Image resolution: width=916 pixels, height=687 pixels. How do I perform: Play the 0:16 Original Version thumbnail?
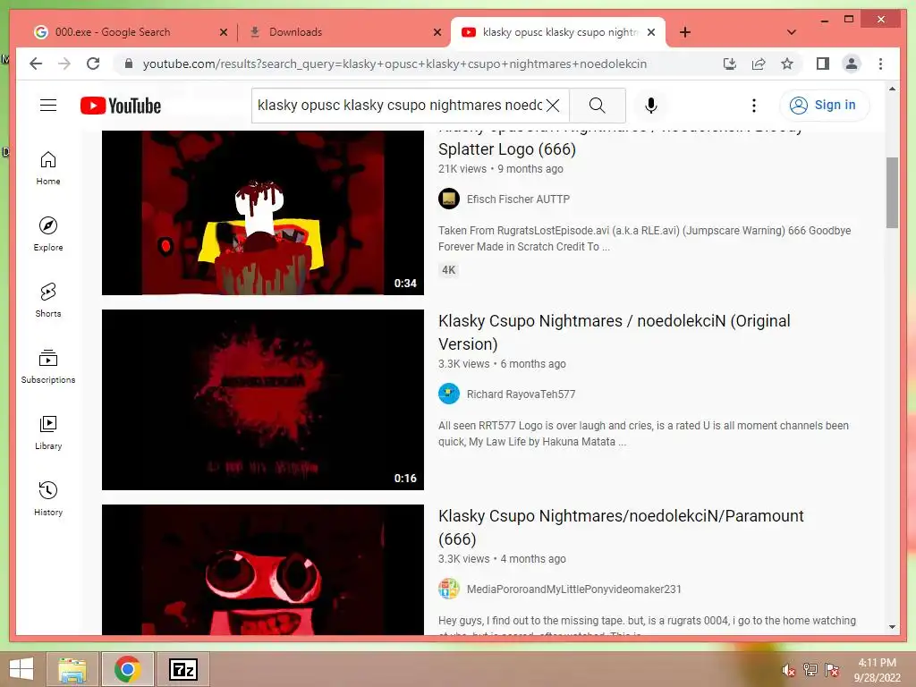coord(263,400)
